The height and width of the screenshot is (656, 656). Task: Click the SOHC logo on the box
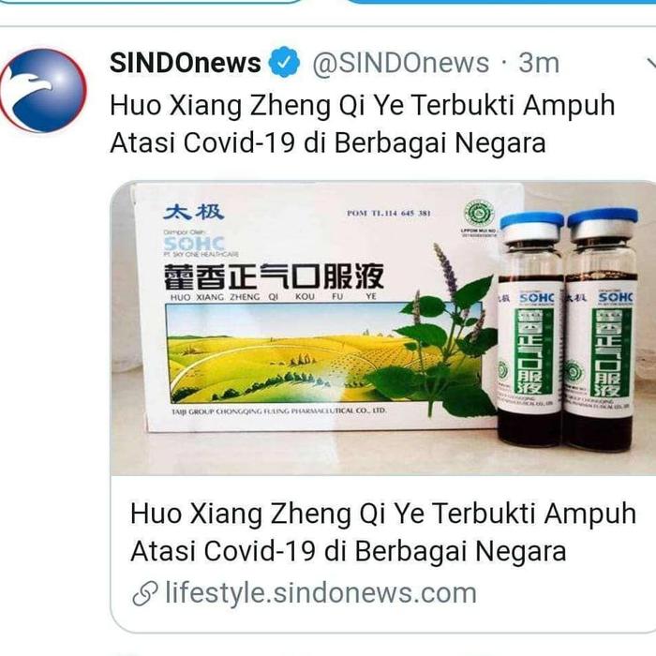pos(194,244)
